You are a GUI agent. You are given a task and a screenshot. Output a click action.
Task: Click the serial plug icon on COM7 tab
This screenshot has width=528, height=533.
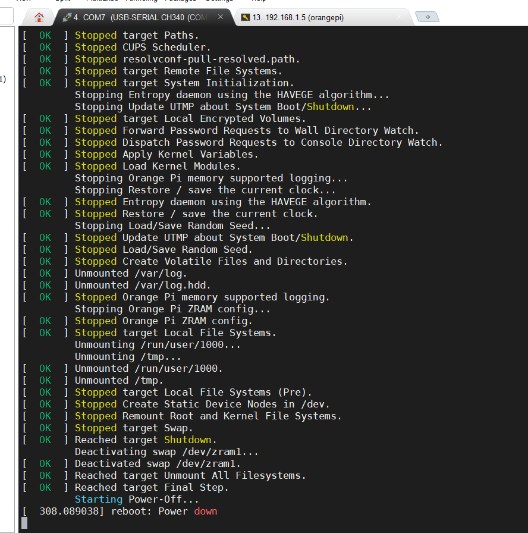click(x=67, y=17)
